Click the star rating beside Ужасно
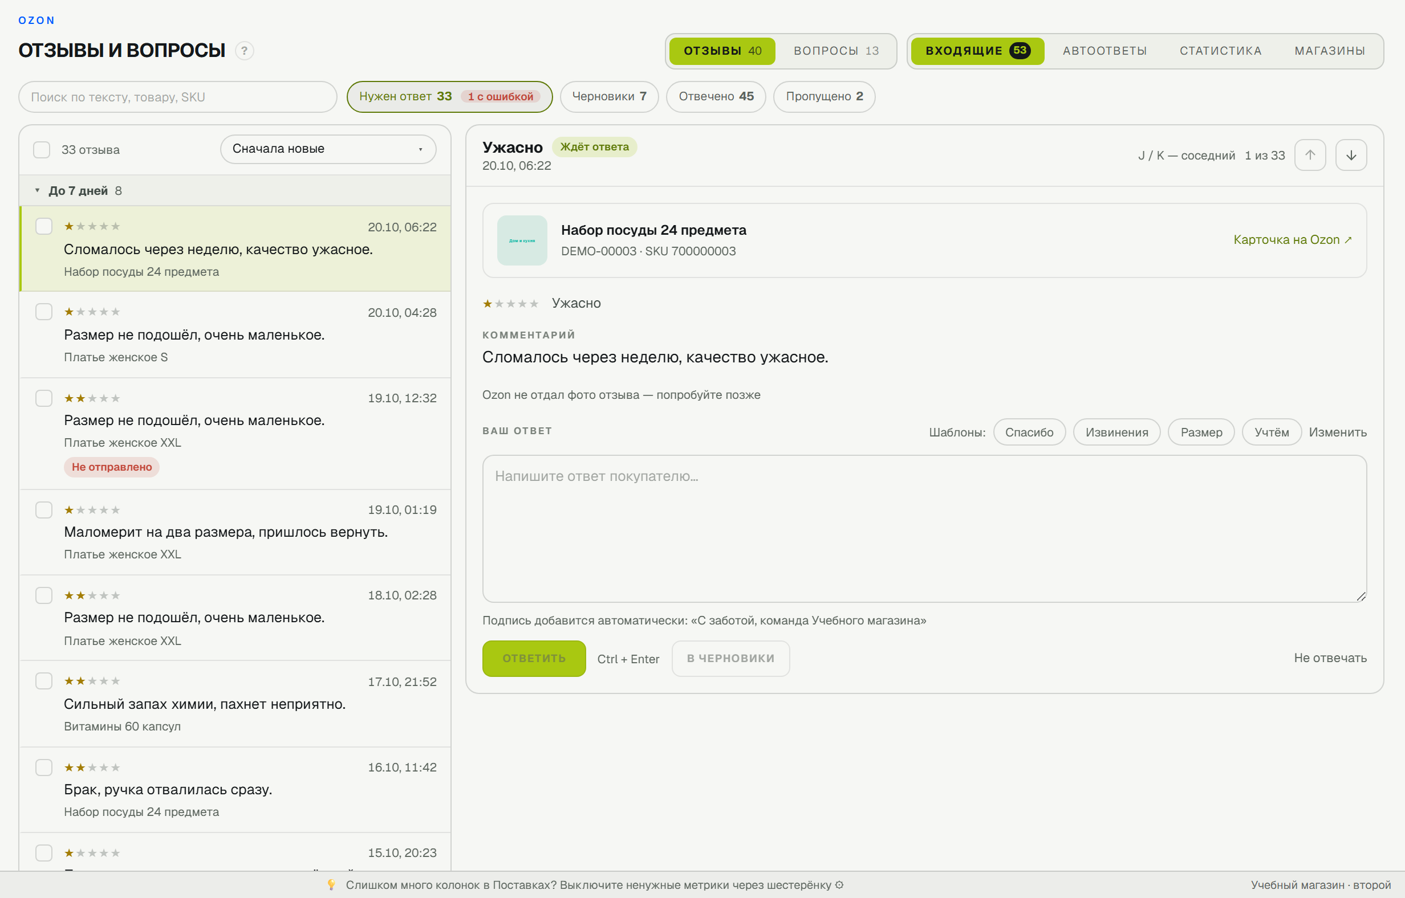The width and height of the screenshot is (1405, 898). point(510,304)
